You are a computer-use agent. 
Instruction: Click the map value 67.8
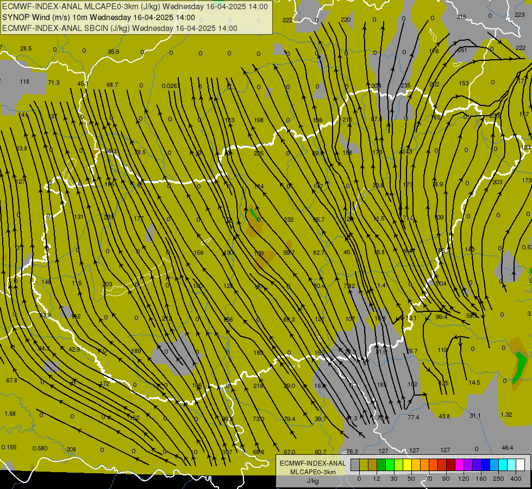[x=11, y=381]
